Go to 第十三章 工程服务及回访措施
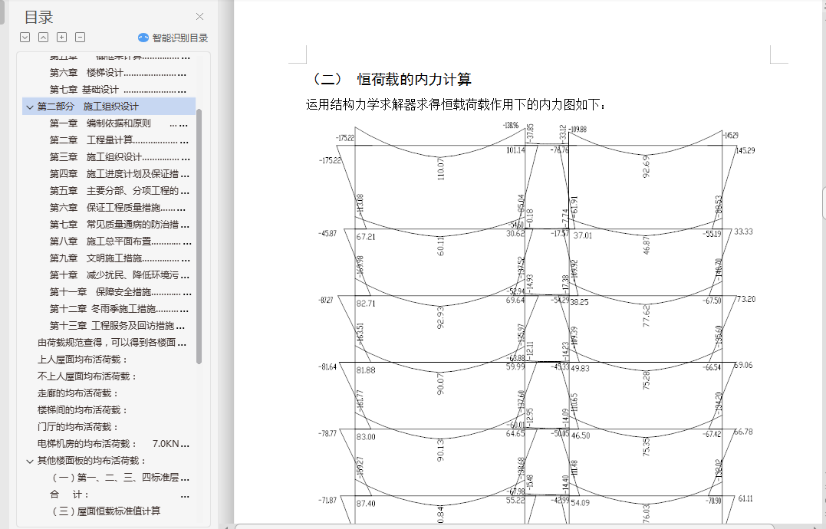Viewport: 826px width, 529px height. (x=119, y=325)
